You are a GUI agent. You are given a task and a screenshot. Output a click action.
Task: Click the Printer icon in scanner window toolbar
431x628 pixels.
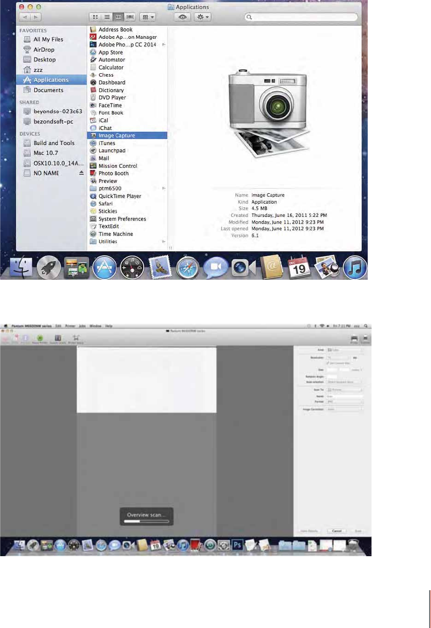354,338
